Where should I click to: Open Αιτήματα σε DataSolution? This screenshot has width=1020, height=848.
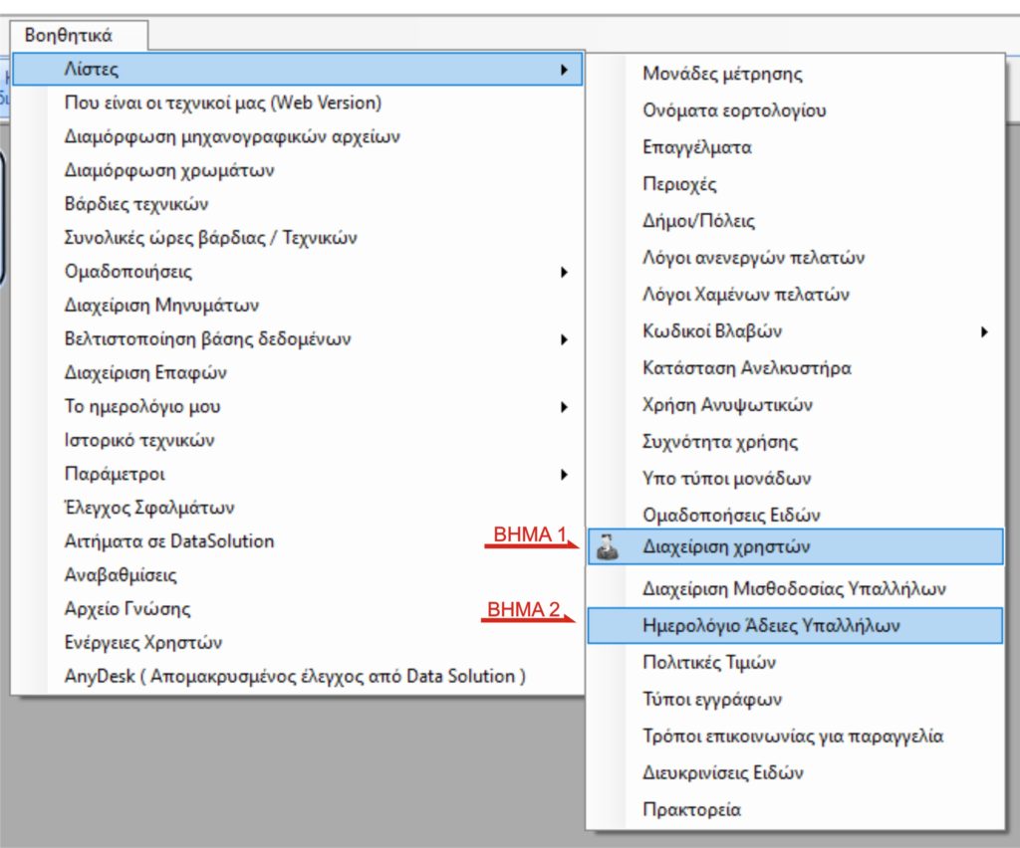click(x=169, y=541)
